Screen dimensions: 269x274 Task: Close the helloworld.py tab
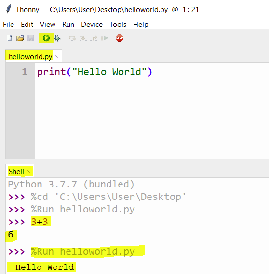(56, 56)
